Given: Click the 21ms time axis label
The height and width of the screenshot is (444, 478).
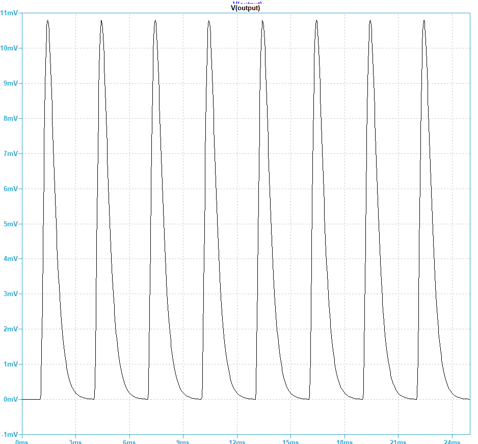Looking at the screenshot, I should tap(398, 441).
